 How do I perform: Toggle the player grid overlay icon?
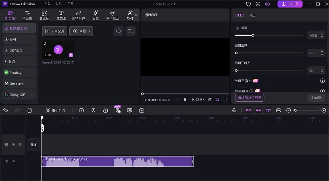click(218, 100)
